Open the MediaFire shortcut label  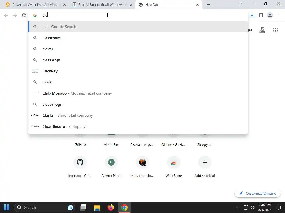(x=111, y=144)
